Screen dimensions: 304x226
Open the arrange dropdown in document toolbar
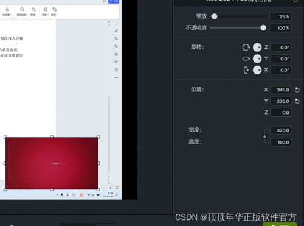[x=54, y=12]
